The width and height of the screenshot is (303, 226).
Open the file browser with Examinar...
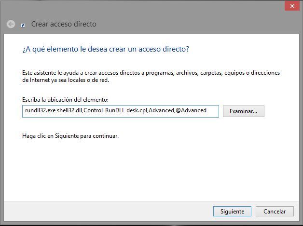[x=244, y=111]
